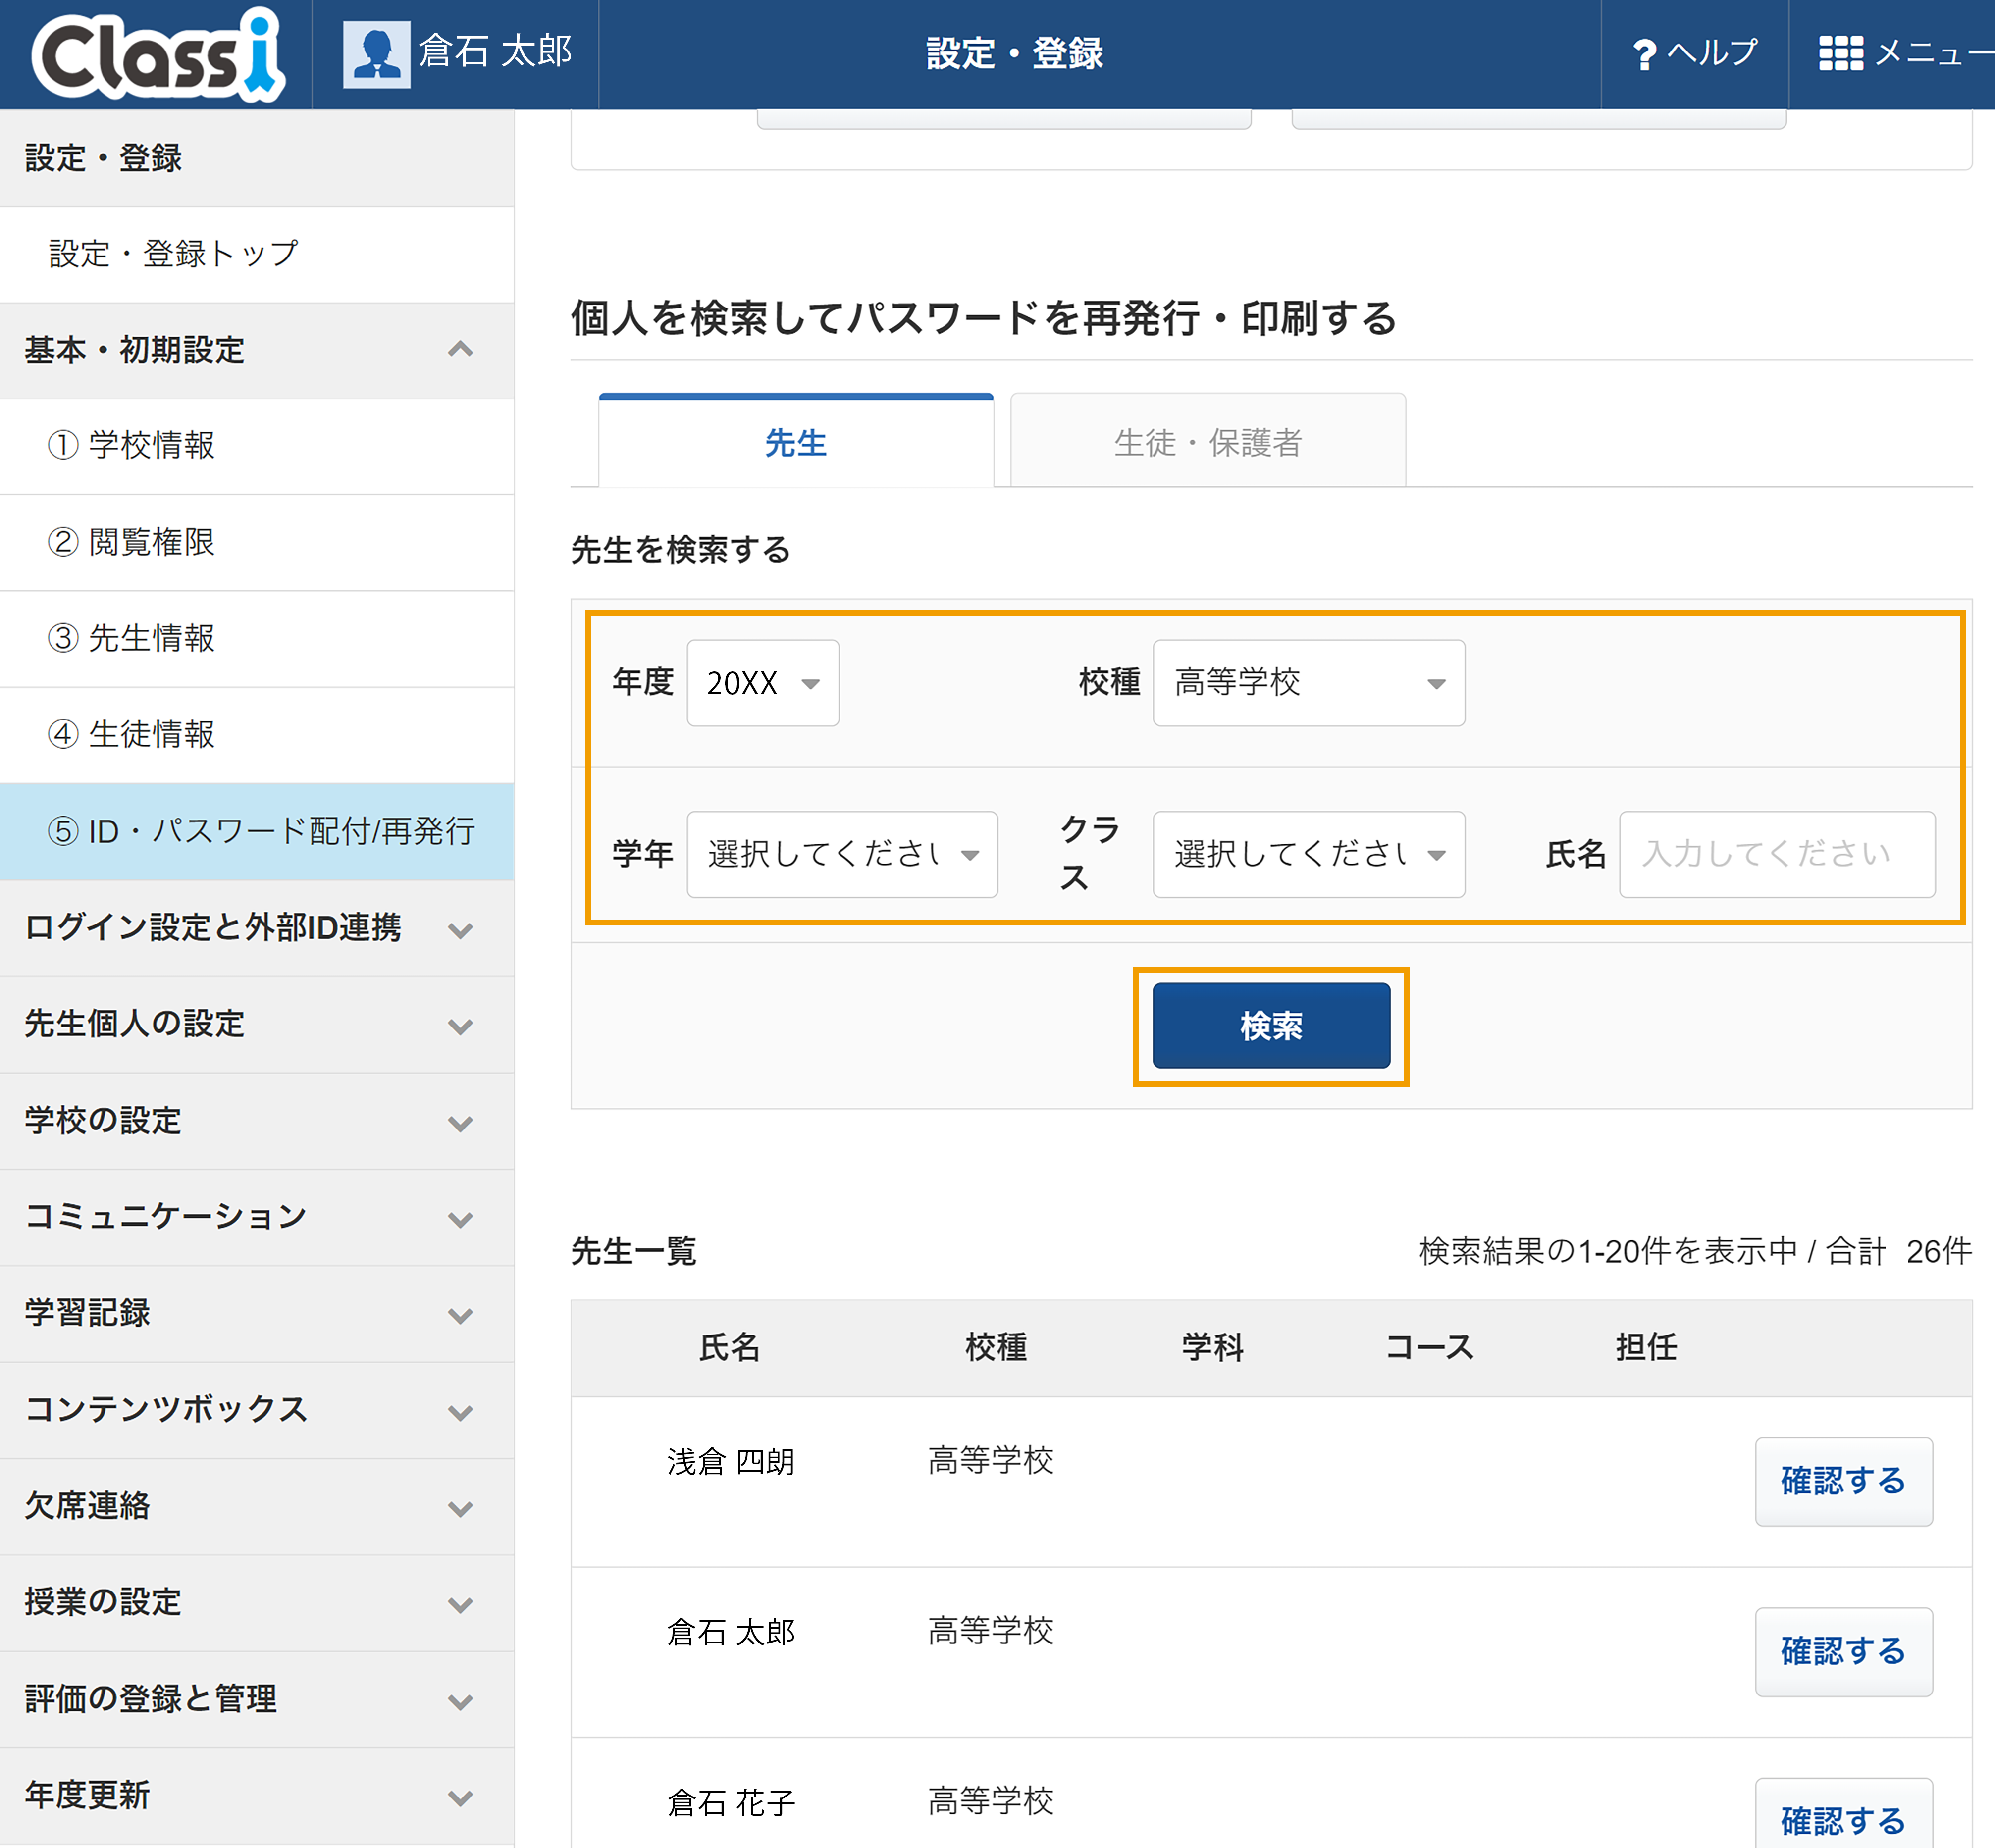The image size is (1995, 1848).
Task: Open ③ 先生情報 in sidebar
Action: tap(257, 638)
